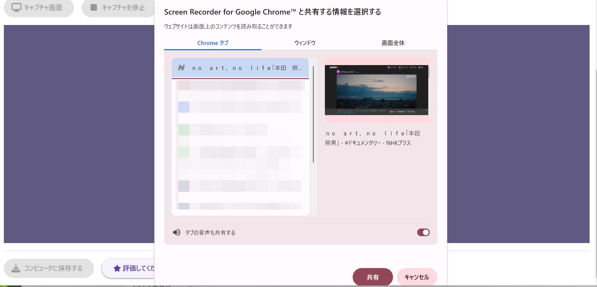Click the monitor icon in キャプチャ画面
This screenshot has height=287, width=597.
(16, 7)
